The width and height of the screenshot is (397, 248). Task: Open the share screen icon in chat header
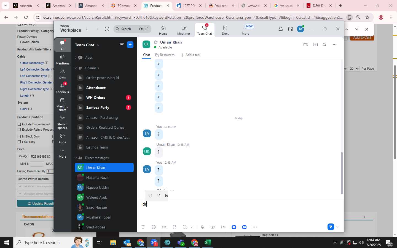tap(315, 45)
